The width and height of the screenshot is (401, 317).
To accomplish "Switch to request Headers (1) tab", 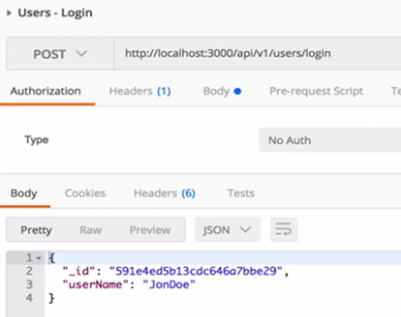I will pyautogui.click(x=140, y=91).
